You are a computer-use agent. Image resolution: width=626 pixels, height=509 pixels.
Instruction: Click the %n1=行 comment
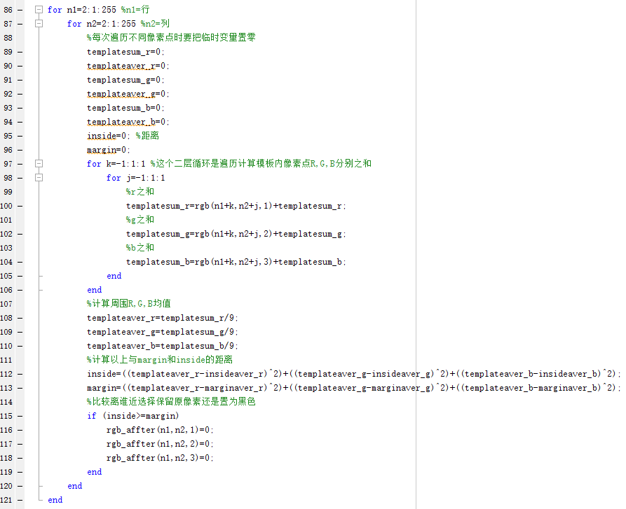pyautogui.click(x=135, y=10)
